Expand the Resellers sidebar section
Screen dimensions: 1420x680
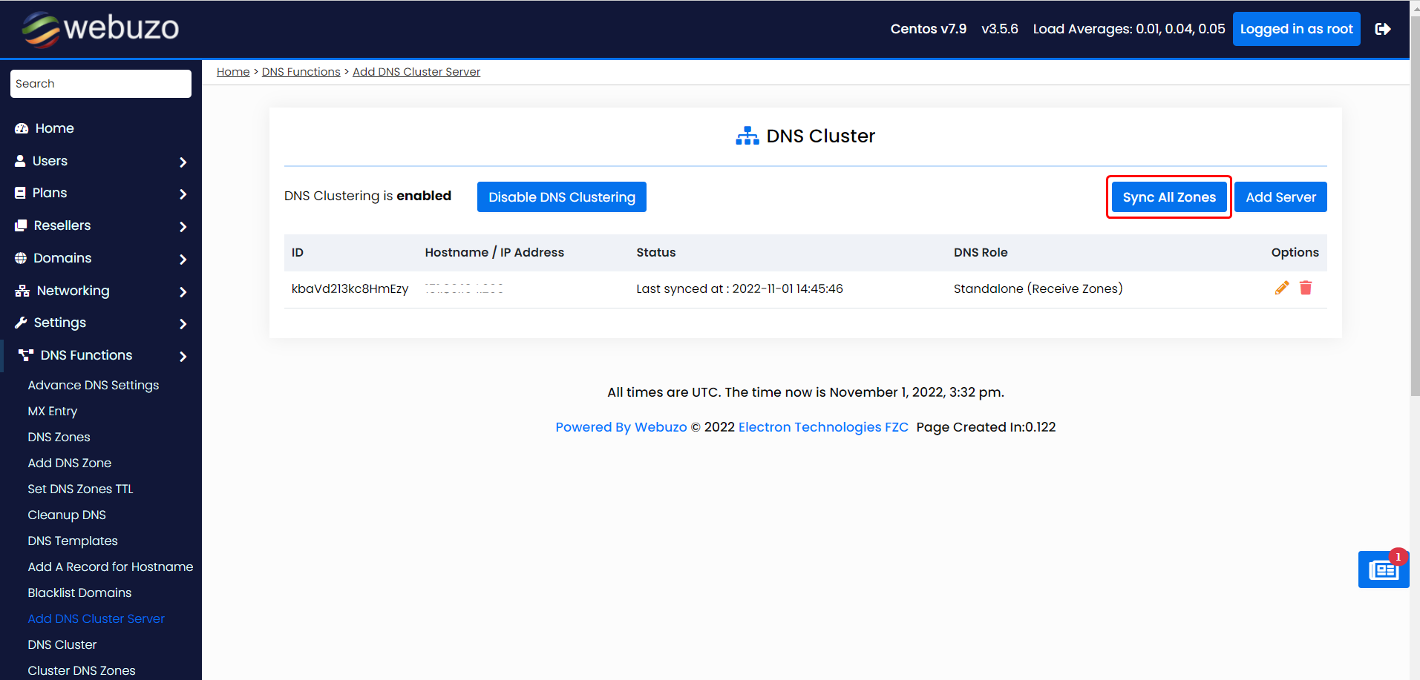183,226
